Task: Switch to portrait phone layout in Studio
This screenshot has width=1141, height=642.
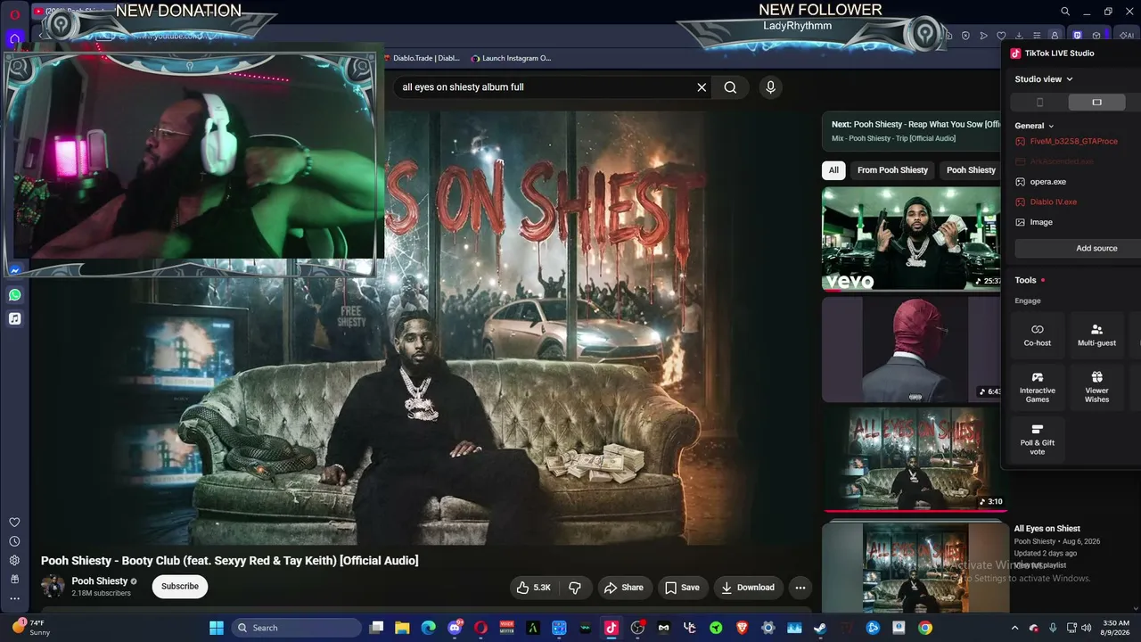Action: (x=1039, y=103)
